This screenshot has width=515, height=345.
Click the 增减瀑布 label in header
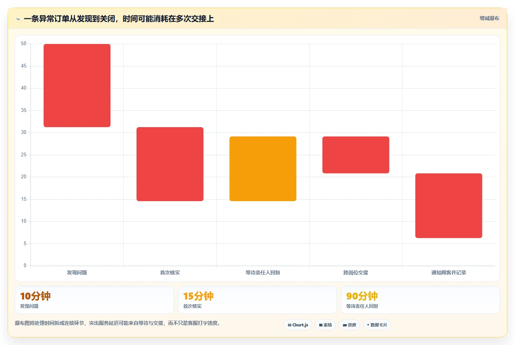tap(489, 18)
